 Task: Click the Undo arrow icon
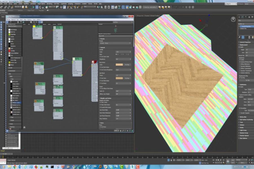(2, 7)
